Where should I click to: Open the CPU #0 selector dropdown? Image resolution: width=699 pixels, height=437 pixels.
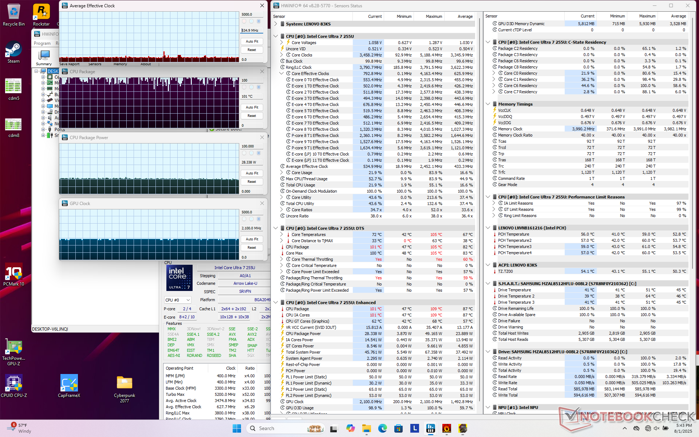click(x=178, y=300)
